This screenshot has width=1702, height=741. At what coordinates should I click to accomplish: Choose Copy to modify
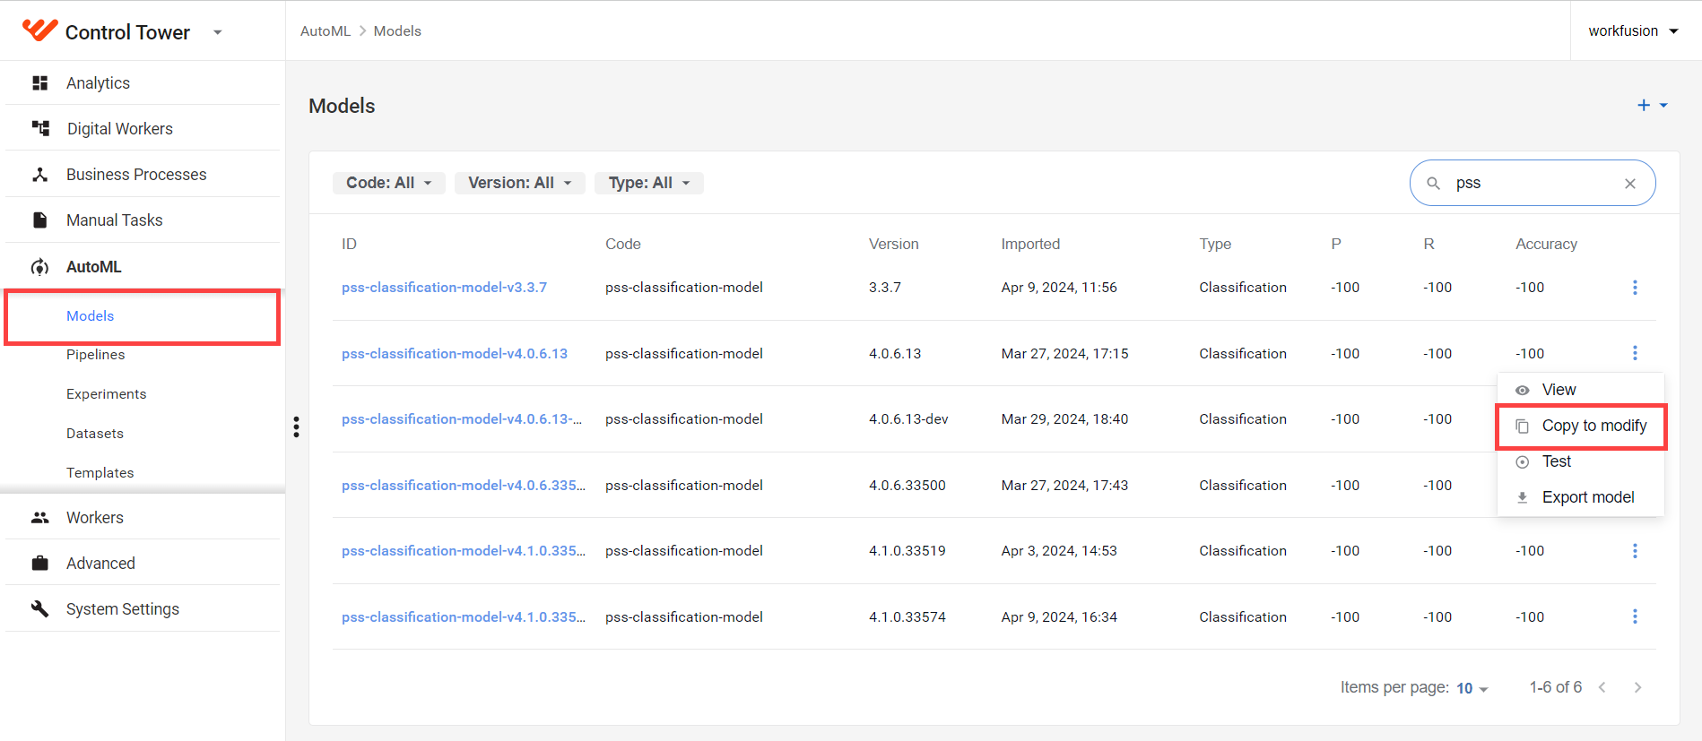pyautogui.click(x=1581, y=426)
